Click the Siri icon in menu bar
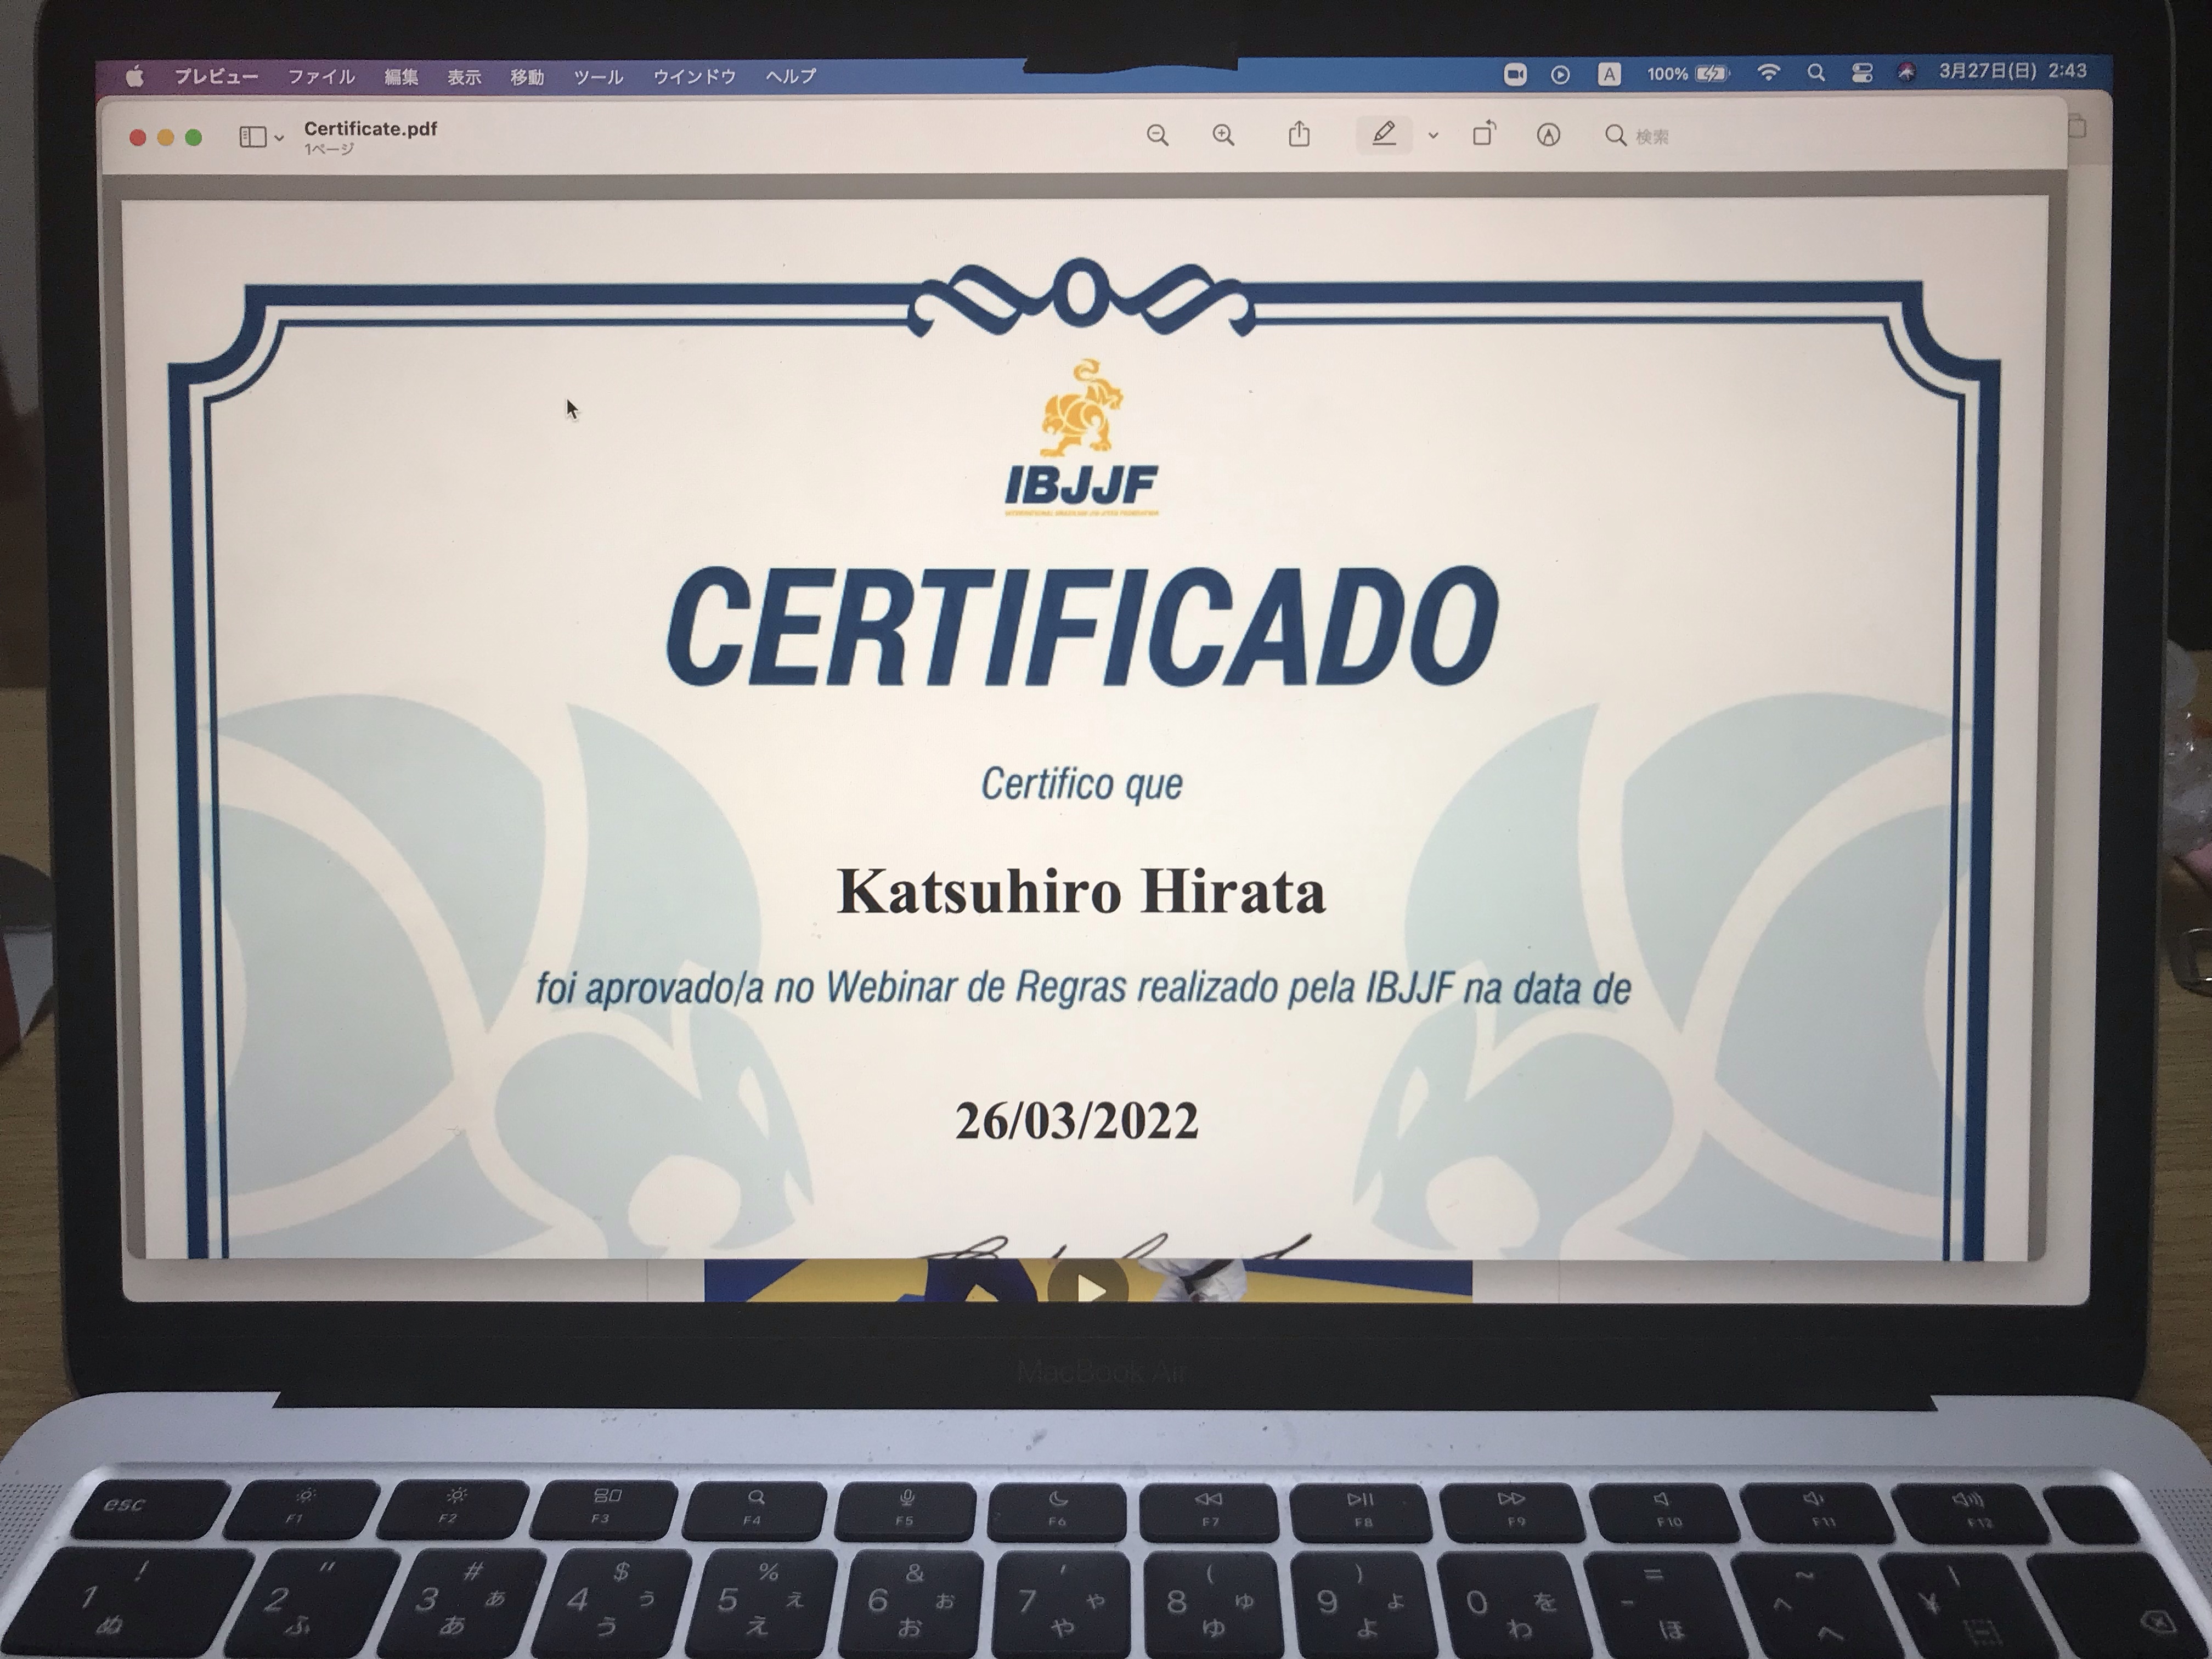Screen dimensions: 2212x1659 coord(1906,72)
